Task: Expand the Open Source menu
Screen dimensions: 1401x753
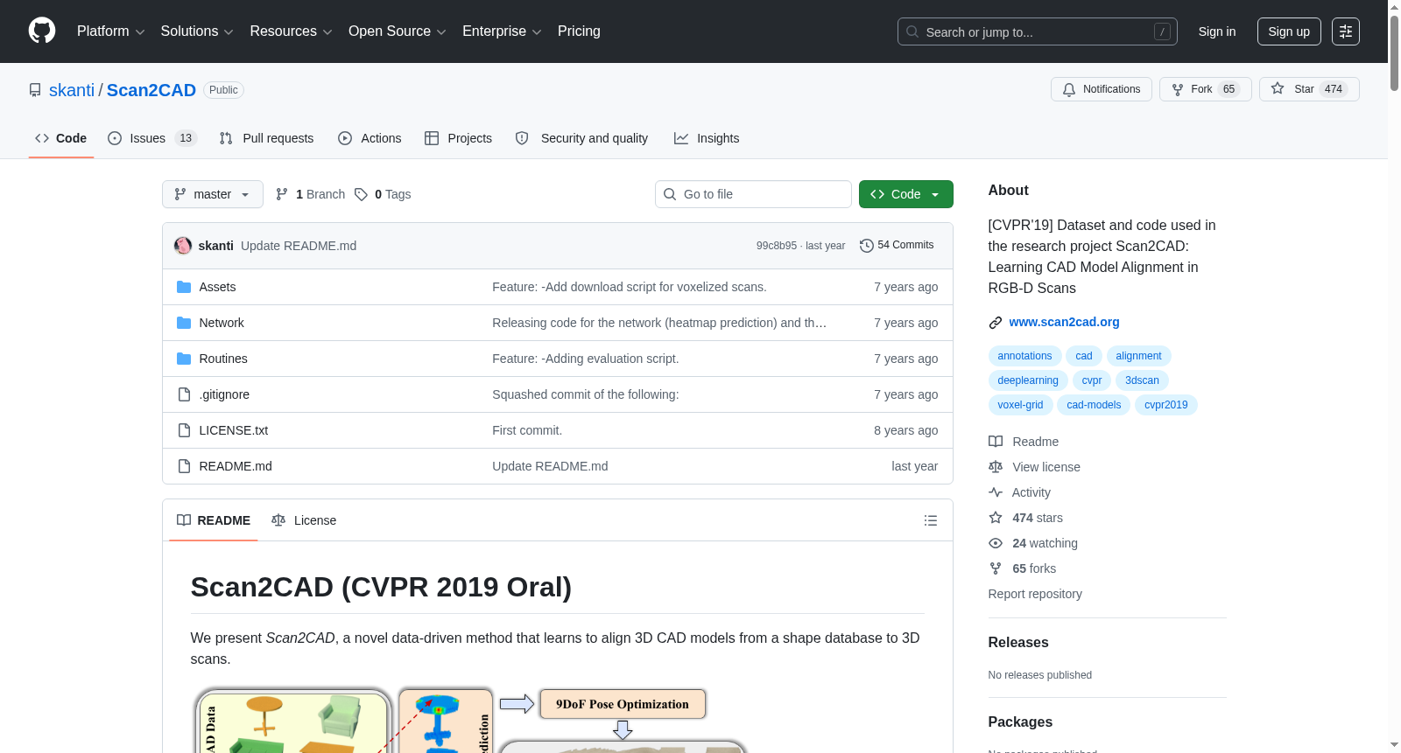Action: pyautogui.click(x=398, y=31)
